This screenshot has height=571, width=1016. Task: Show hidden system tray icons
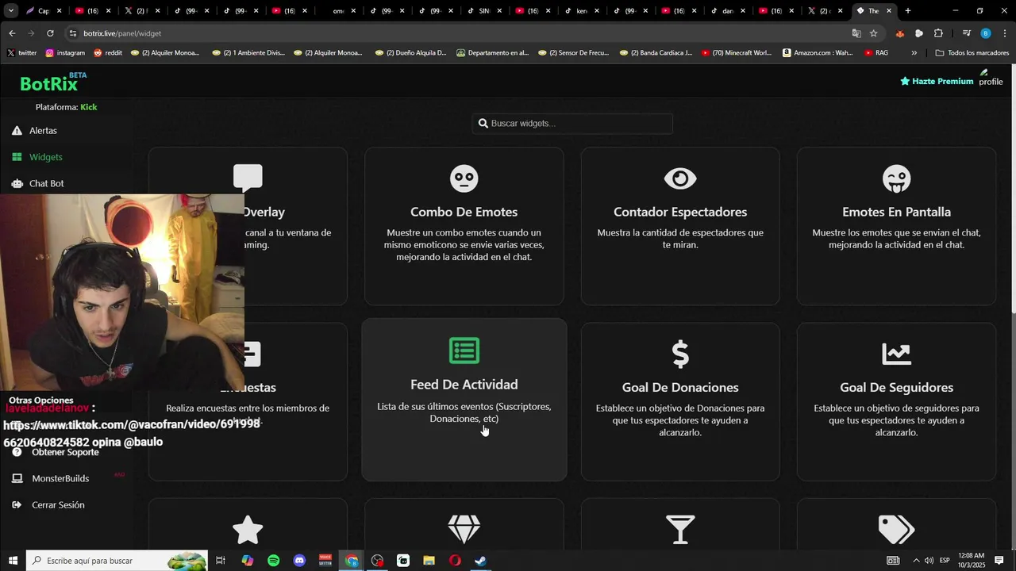(x=916, y=561)
